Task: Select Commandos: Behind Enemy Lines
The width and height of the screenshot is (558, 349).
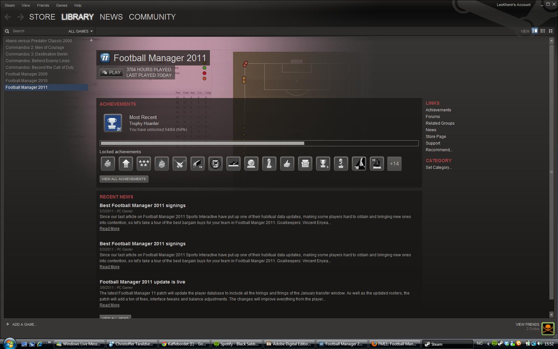Action: [38, 61]
